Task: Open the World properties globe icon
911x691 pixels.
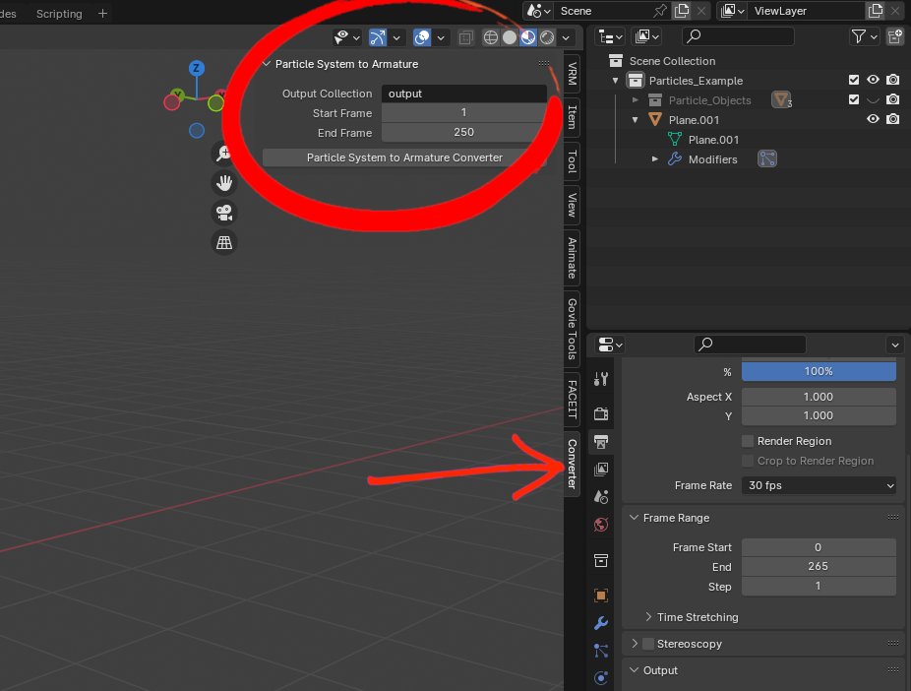Action: pos(601,525)
